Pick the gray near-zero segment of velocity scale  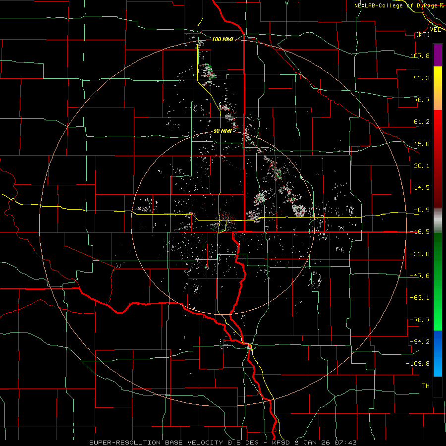[x=438, y=221]
